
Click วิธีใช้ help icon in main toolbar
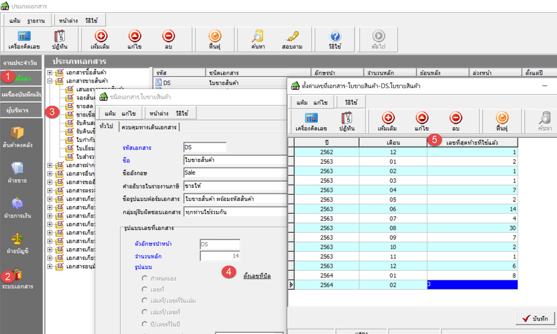[335, 36]
